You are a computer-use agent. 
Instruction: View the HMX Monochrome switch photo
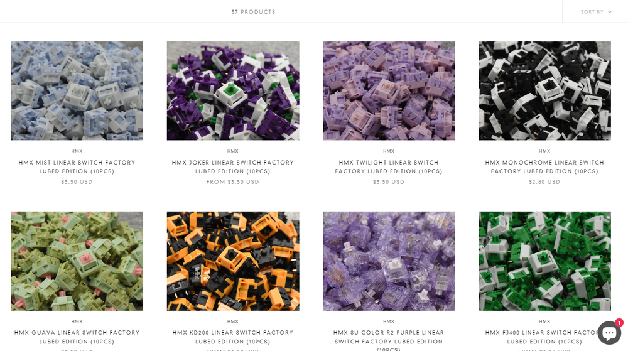[x=544, y=91]
